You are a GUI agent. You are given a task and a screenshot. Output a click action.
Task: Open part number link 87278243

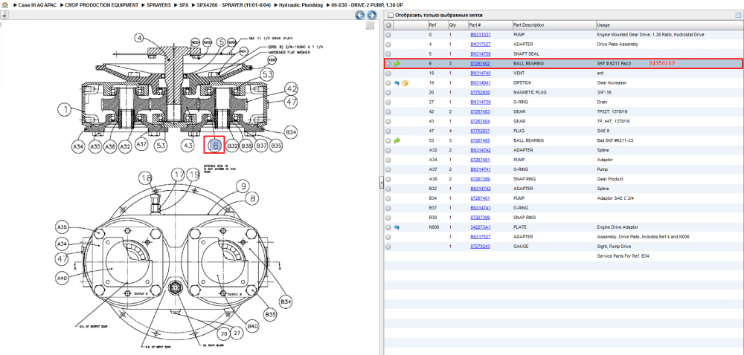tap(480, 246)
